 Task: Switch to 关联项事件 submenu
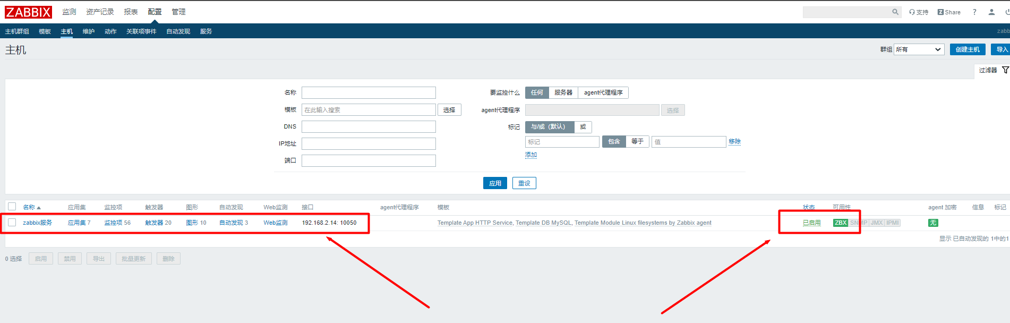coord(141,31)
